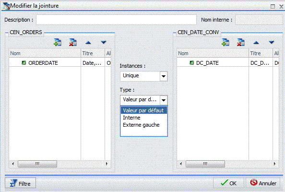The image size is (285, 192).
Task: Select the DC_DATE row
Action: [x=228, y=63]
